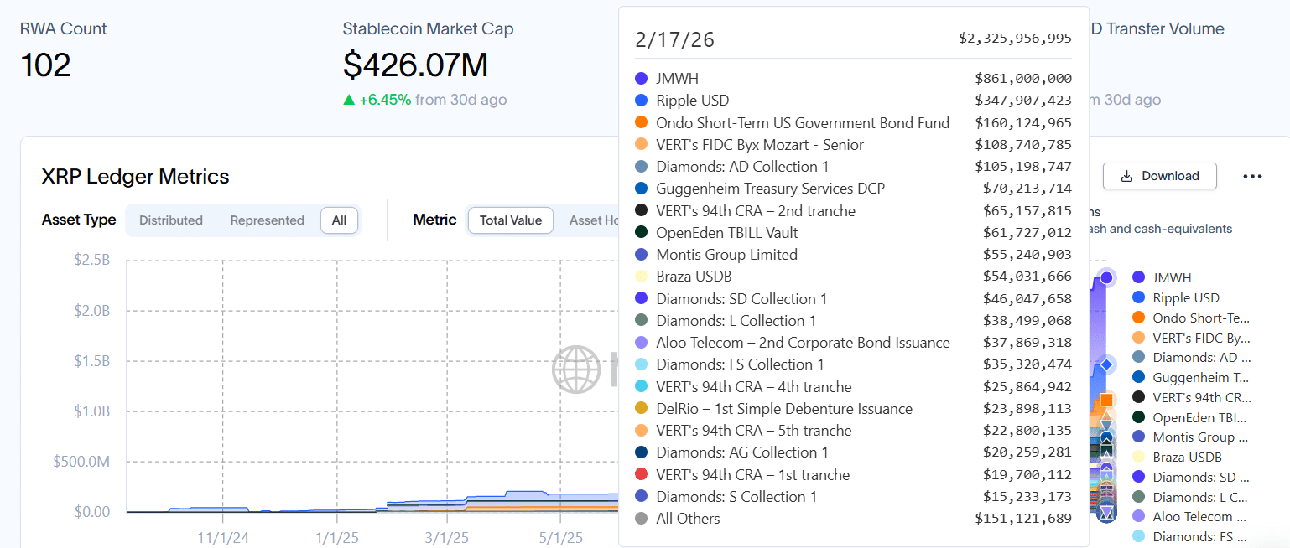Select the Represented asset type
The image size is (1290, 548).
(x=267, y=220)
